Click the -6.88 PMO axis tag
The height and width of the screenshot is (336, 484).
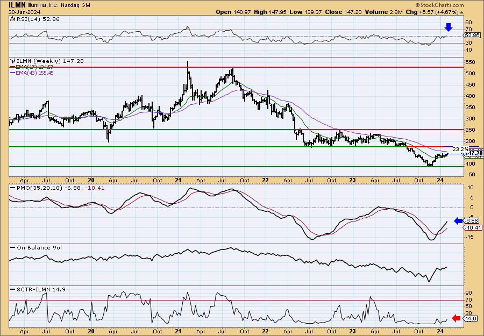pyautogui.click(x=471, y=221)
